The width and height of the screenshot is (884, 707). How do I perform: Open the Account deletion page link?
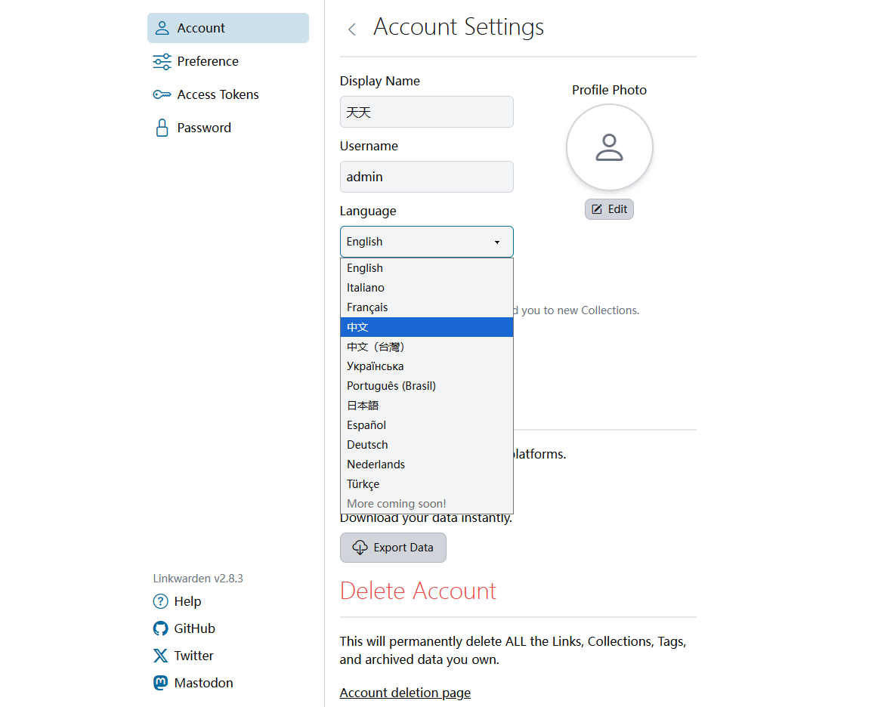click(405, 693)
